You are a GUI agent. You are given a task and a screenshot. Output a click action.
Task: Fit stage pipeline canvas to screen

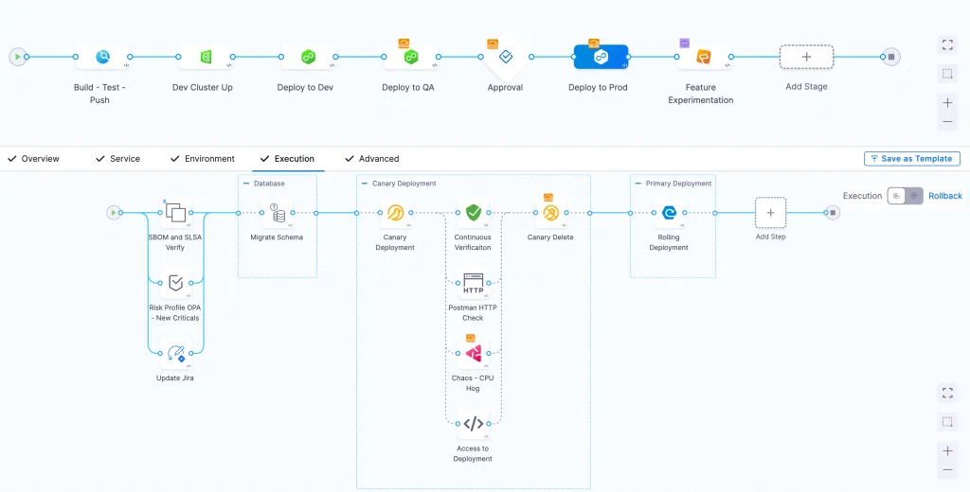tap(947, 44)
